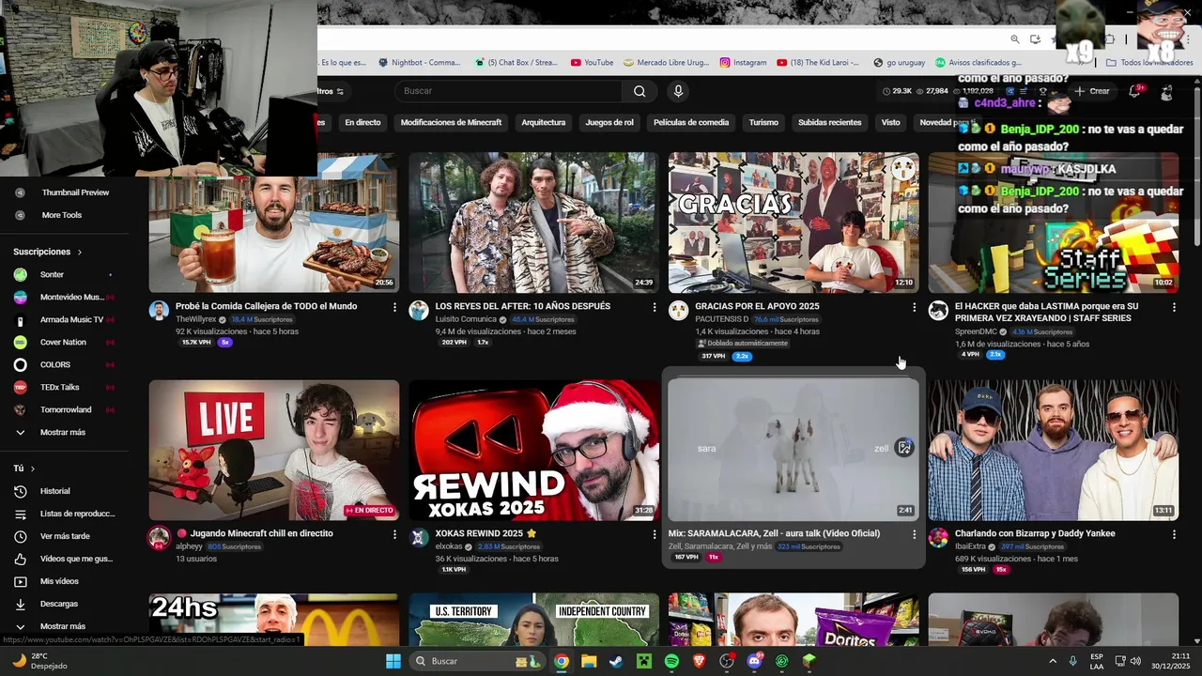The height and width of the screenshot is (676, 1202).
Task: Click the Crear button on YouTube
Action: pos(1093,91)
